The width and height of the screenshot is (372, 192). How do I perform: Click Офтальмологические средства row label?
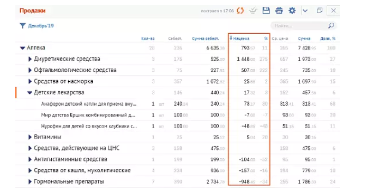(x=75, y=70)
